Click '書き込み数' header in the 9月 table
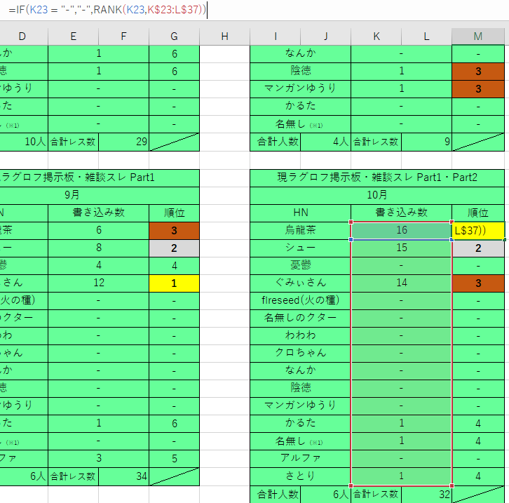Viewport: 509px width, 503px height. (99, 213)
